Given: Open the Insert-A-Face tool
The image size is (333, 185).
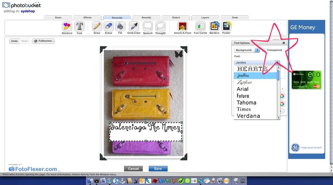Looking at the screenshot, I should (183, 28).
